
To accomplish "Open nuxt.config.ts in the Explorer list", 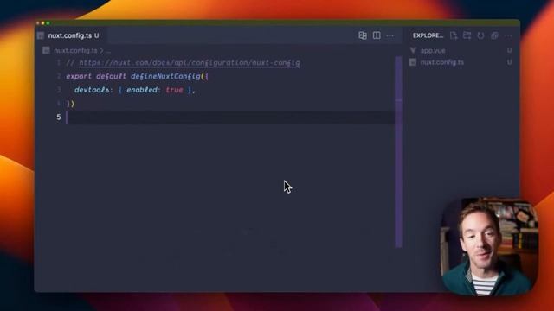I will [x=442, y=62].
